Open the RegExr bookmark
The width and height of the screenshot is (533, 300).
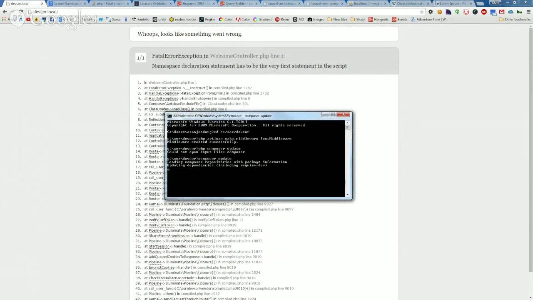pyautogui.click(x=207, y=19)
